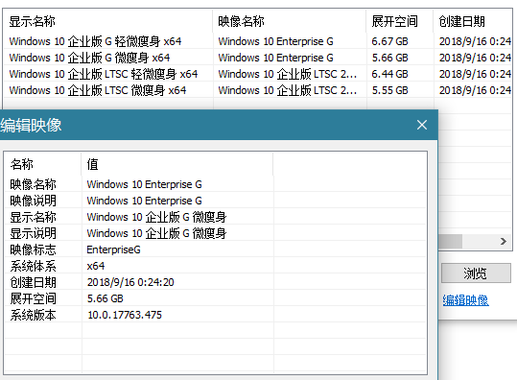Sort by 展开空间 column header

[x=400, y=21]
